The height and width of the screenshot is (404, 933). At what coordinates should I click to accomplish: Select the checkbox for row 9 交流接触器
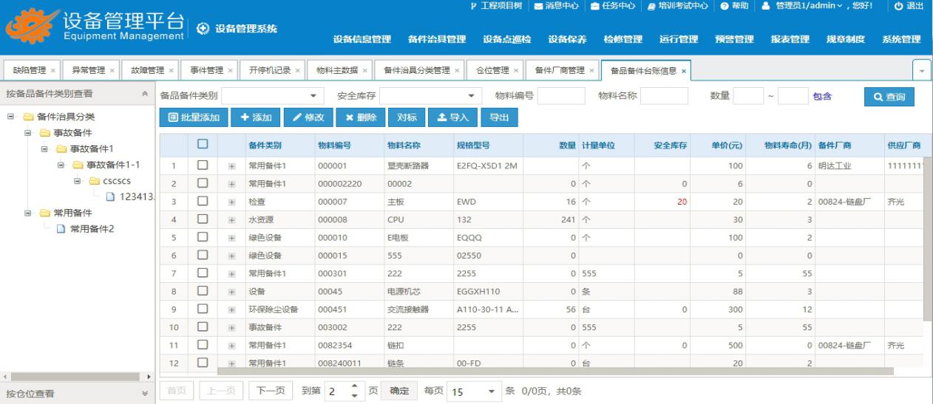(201, 309)
